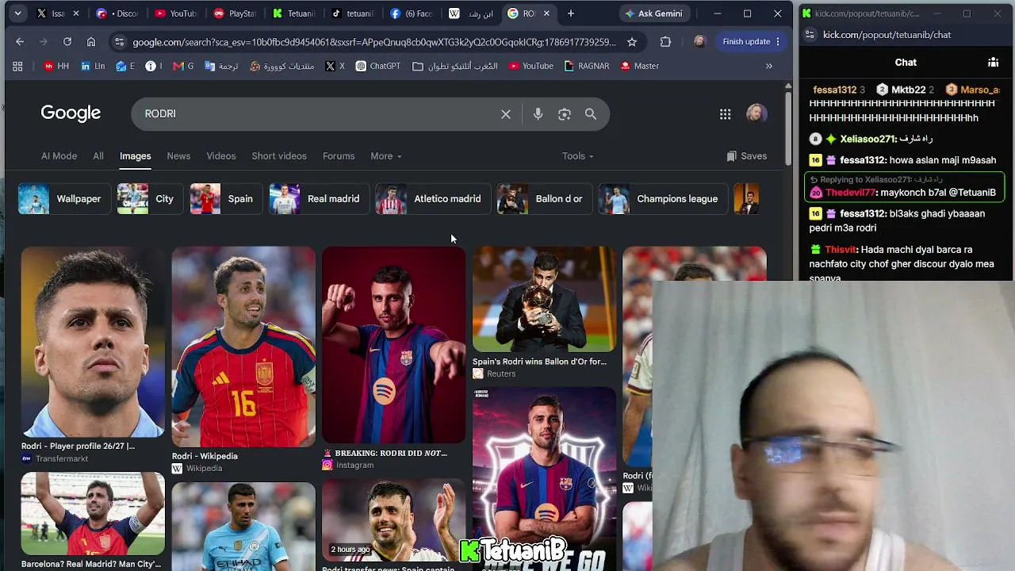Expand the Chrome tab search dropdown
This screenshot has height=571, width=1015.
coord(17,13)
